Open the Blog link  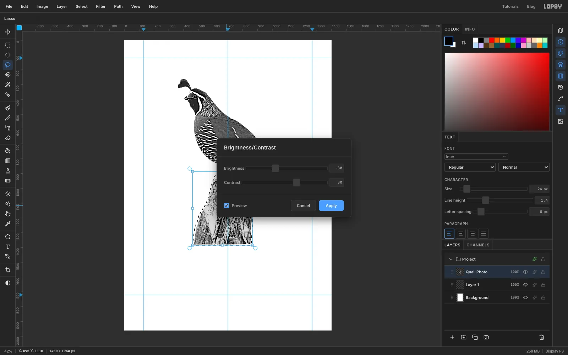[x=531, y=6]
